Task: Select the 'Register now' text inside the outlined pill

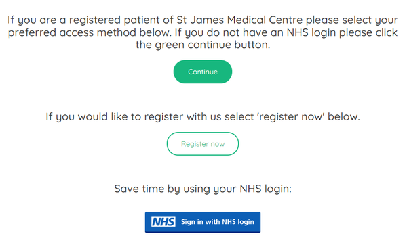Action: [203, 144]
